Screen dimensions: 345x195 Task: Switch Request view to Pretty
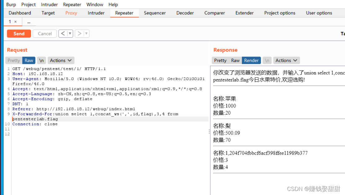tap(14, 60)
